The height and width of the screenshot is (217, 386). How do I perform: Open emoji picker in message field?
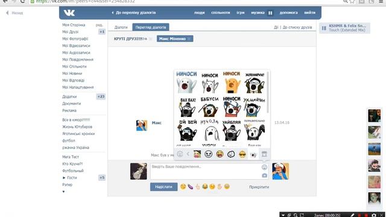click(264, 167)
